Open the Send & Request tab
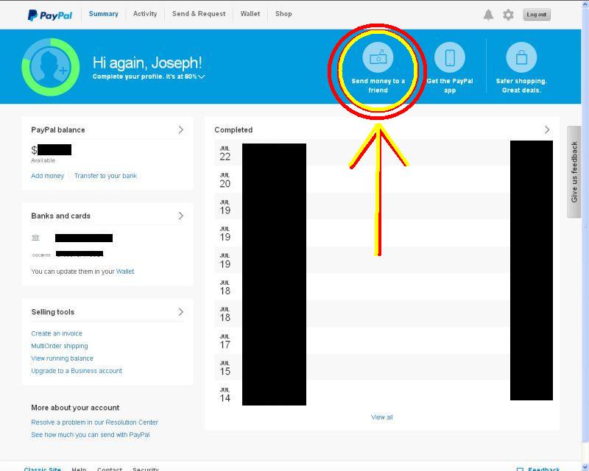 coord(199,14)
